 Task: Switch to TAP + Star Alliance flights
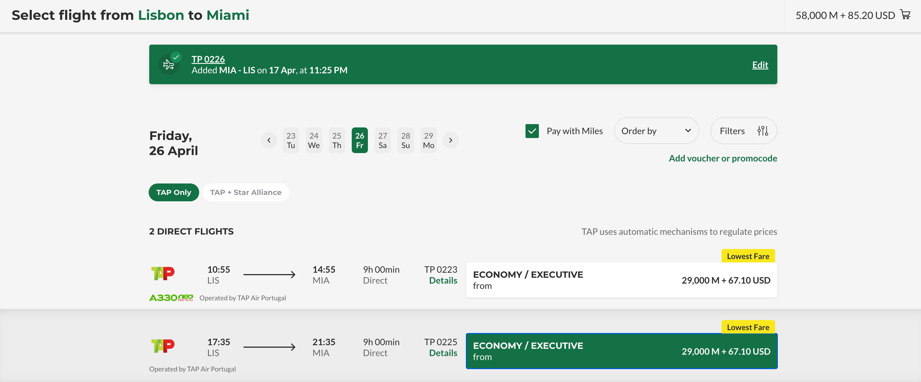click(x=246, y=192)
